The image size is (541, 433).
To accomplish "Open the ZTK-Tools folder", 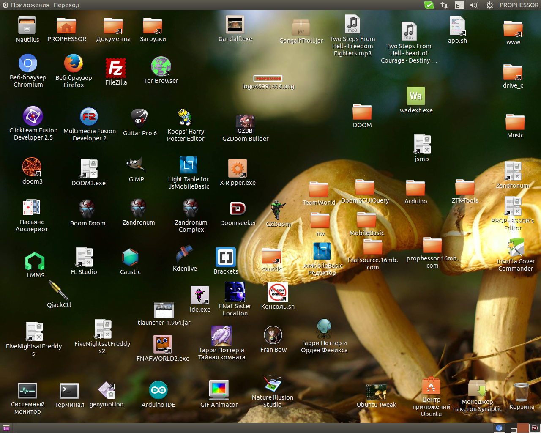I will coord(465,187).
